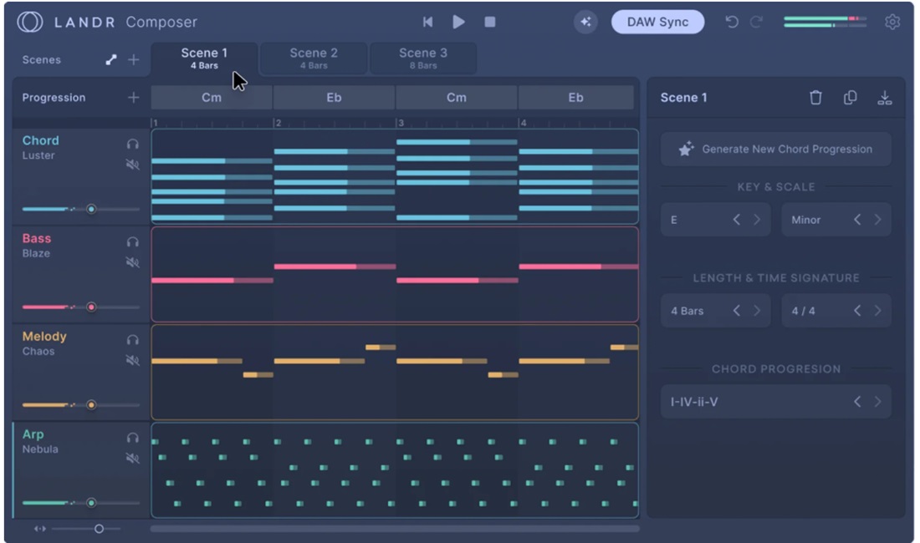Click the horizontal zoom arrows icon
The width and height of the screenshot is (920, 543).
pos(40,529)
